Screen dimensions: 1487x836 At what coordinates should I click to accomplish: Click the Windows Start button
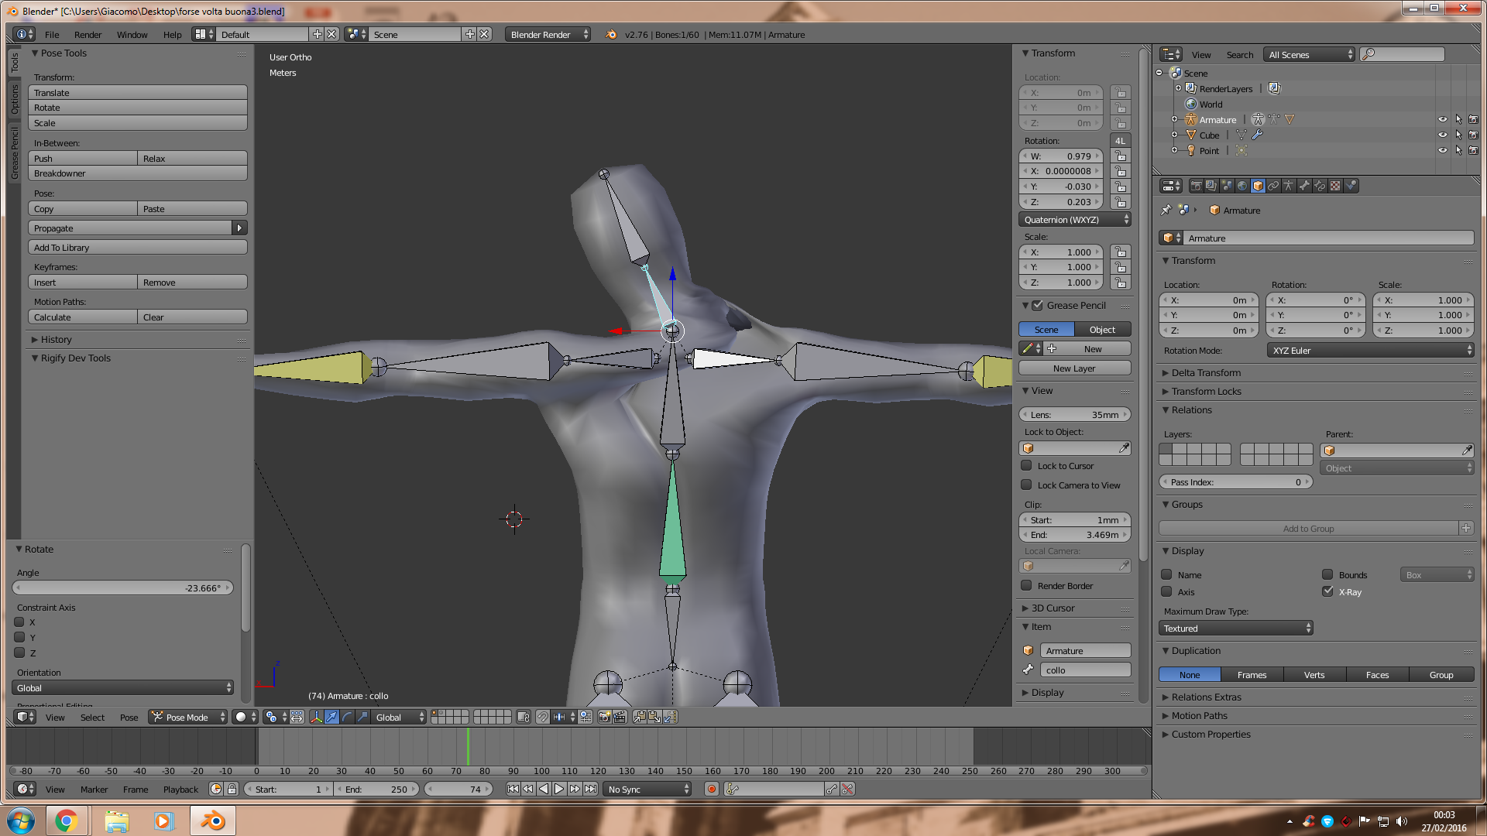21,821
